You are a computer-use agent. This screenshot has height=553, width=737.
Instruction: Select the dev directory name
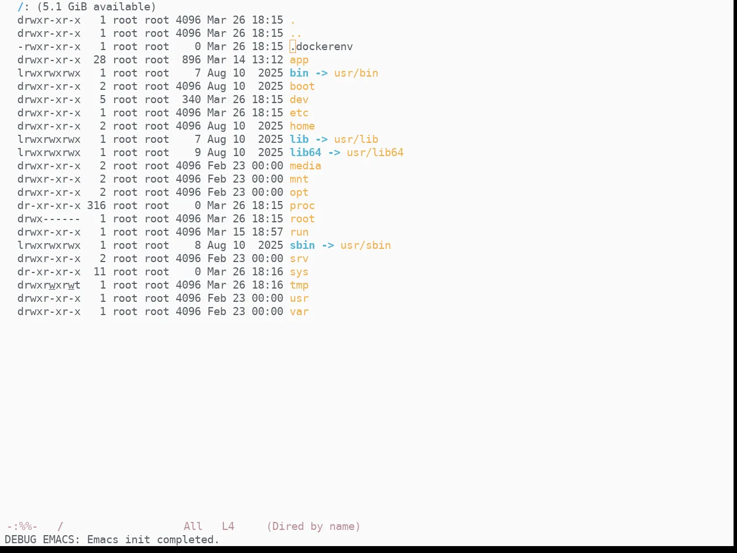[299, 100]
